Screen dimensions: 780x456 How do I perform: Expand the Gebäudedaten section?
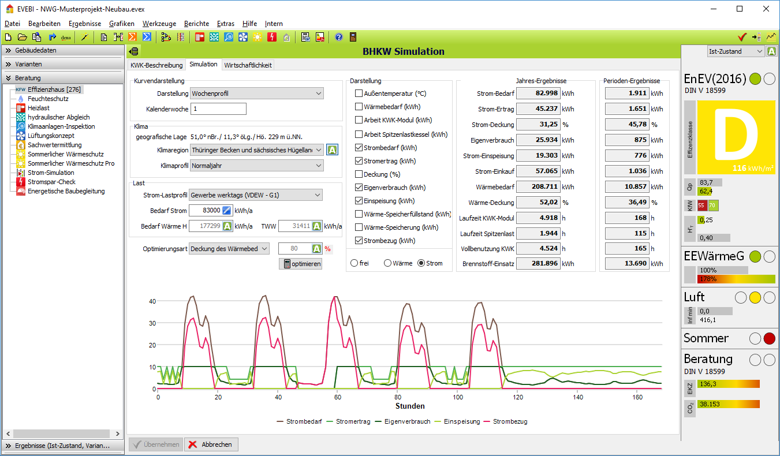pos(36,50)
